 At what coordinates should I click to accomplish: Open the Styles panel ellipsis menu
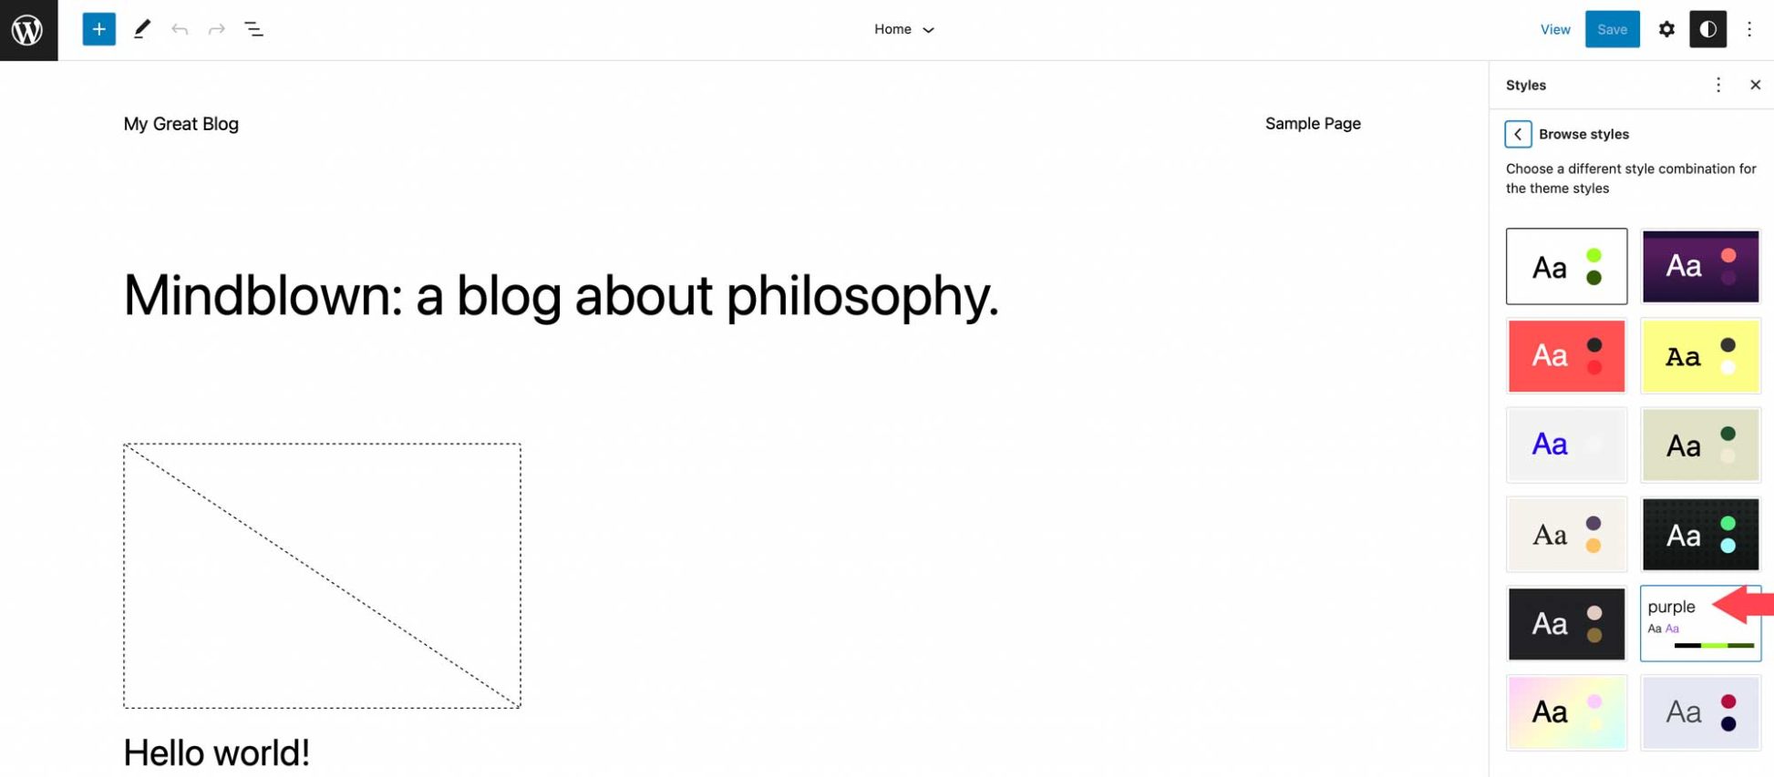pyautogui.click(x=1718, y=85)
